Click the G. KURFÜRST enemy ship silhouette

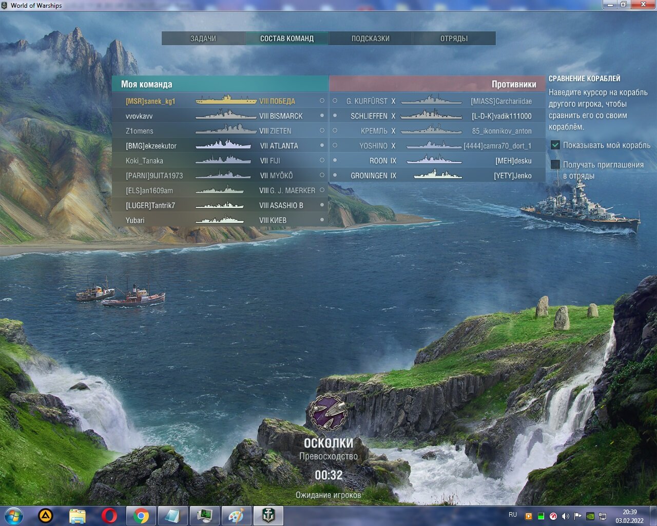(x=431, y=100)
